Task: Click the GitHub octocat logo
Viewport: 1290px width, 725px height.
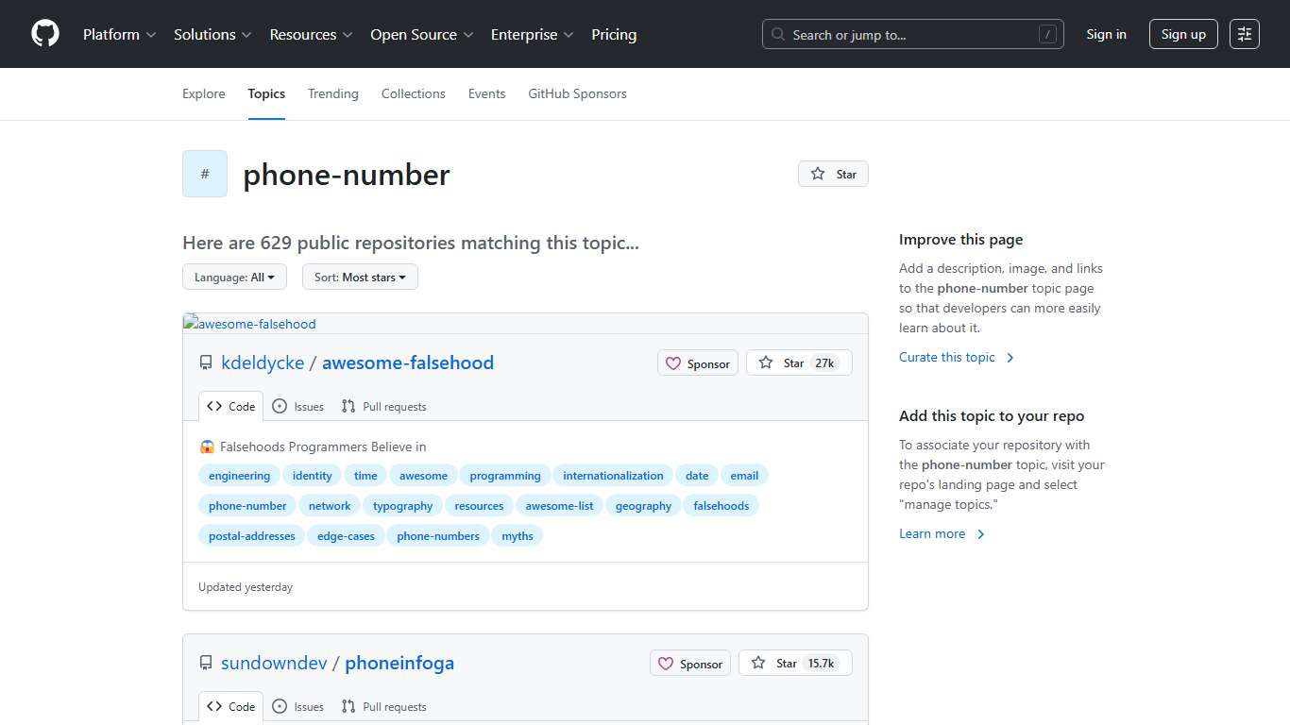Action: 44,34
